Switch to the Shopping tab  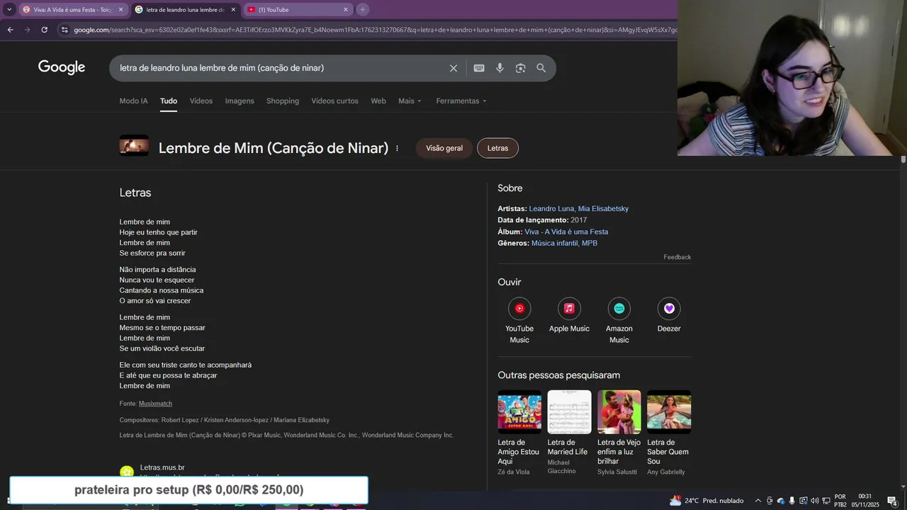283,101
